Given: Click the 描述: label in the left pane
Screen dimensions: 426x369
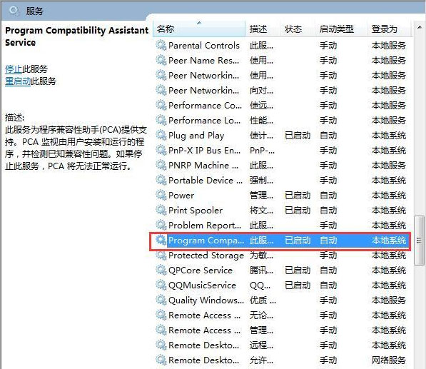Looking at the screenshot, I should tap(15, 118).
